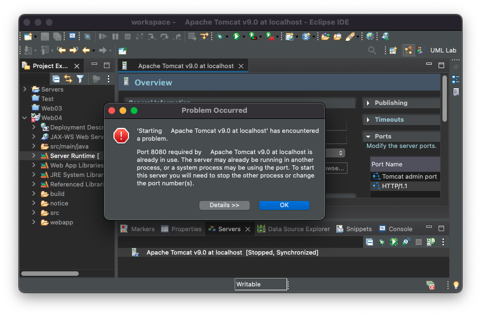Switch to the Markers tab
Viewport: 481px width, 316px height.
137,229
